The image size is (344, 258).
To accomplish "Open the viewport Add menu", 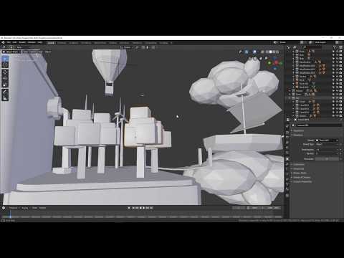I will [x=41, y=52].
